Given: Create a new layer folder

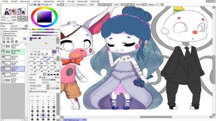Looking at the screenshot, I should tap(12, 39).
